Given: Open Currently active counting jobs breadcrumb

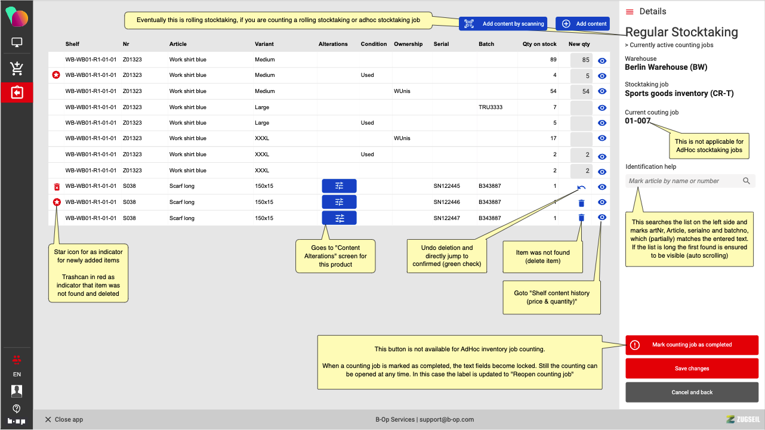Looking at the screenshot, I should point(669,45).
